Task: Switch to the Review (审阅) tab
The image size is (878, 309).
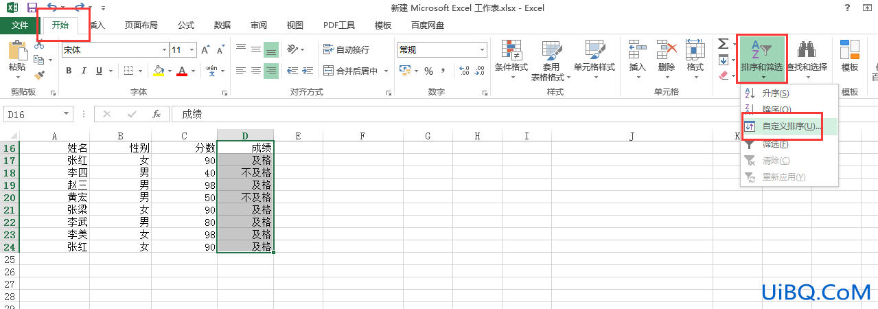Action: tap(259, 25)
